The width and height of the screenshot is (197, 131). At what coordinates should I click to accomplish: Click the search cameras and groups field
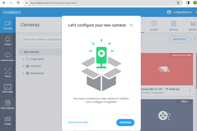tap(42, 39)
